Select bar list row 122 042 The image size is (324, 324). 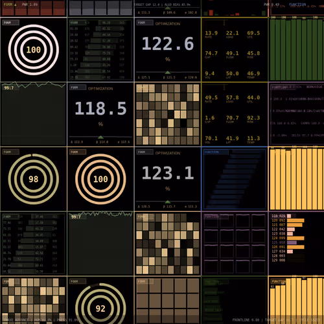point(283,229)
